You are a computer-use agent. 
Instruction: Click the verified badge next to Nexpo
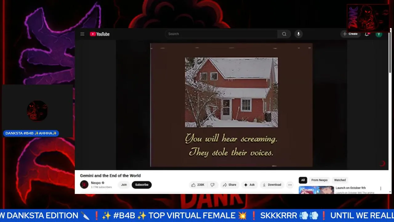coord(103,183)
